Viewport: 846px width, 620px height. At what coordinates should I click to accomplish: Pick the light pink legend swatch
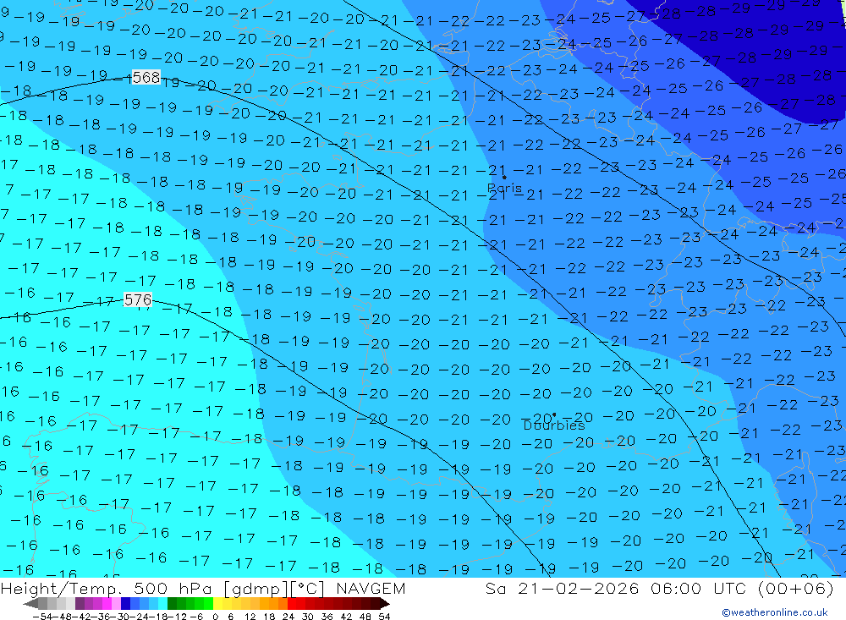(x=116, y=604)
